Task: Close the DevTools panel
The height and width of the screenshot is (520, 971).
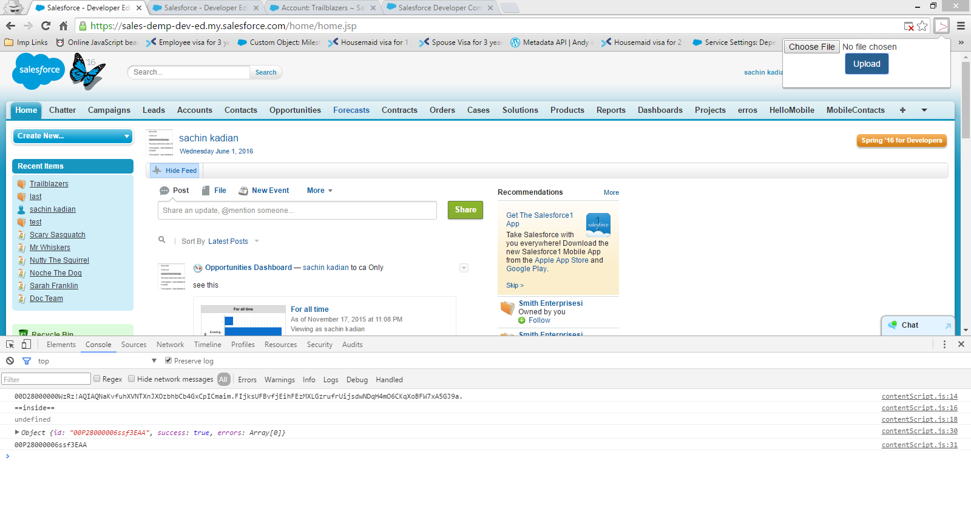Action: click(x=961, y=344)
